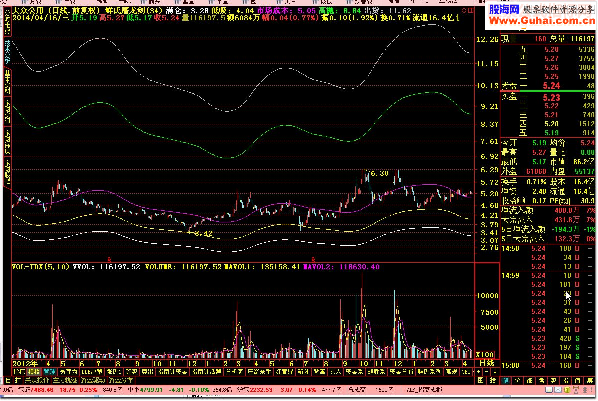Click the minus zoom-out button
Screen dimensions: 598x401
[487, 371]
